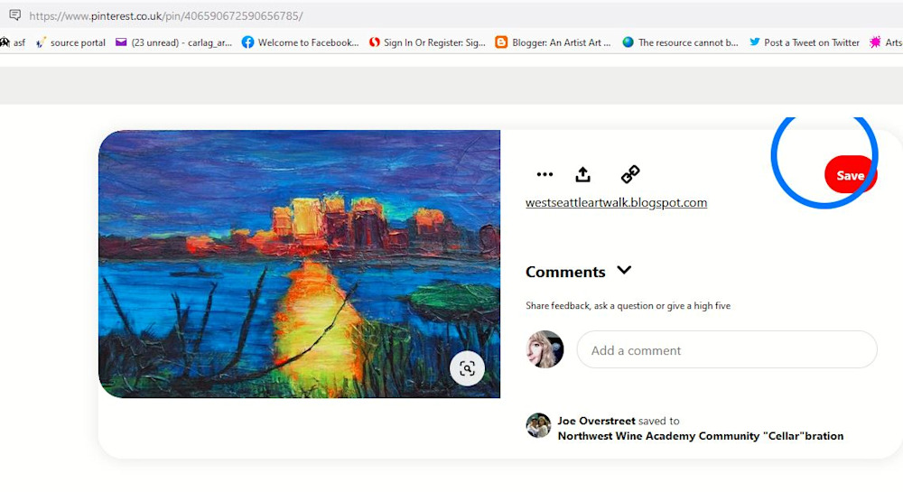Open visual search lens on painting
The image size is (903, 492).
tap(467, 368)
